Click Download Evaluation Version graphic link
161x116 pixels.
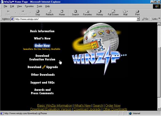pyautogui.click(x=42, y=58)
